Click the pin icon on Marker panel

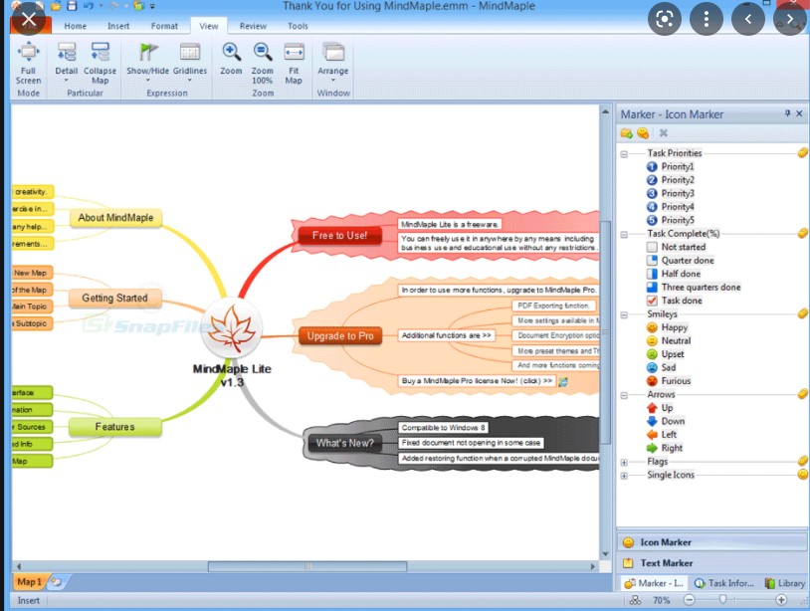coord(787,113)
